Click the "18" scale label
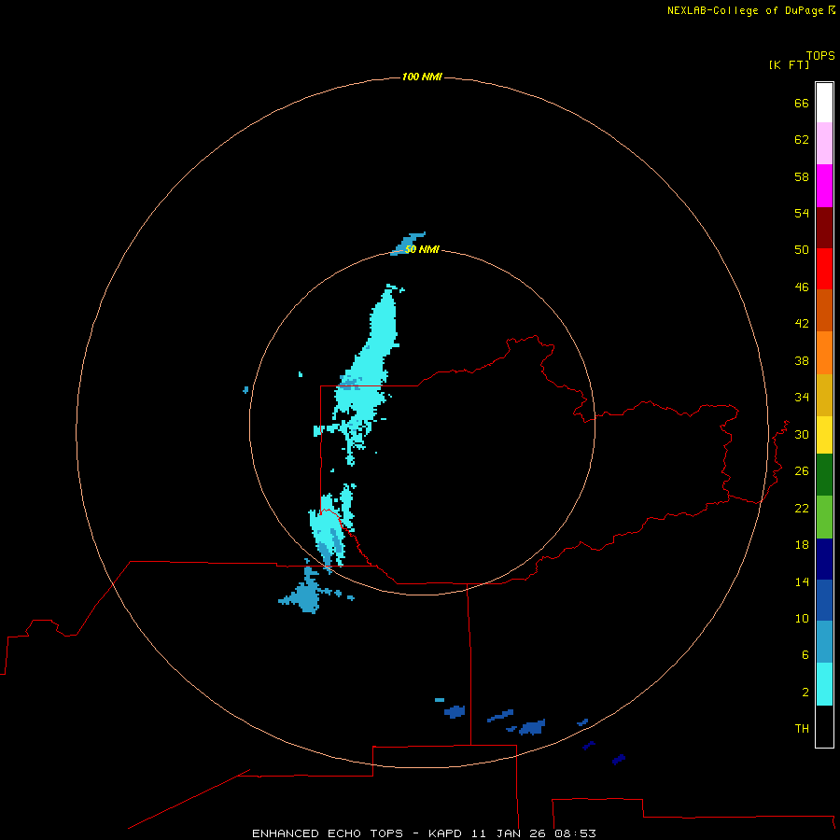Screen dimensions: 840x840 point(802,545)
